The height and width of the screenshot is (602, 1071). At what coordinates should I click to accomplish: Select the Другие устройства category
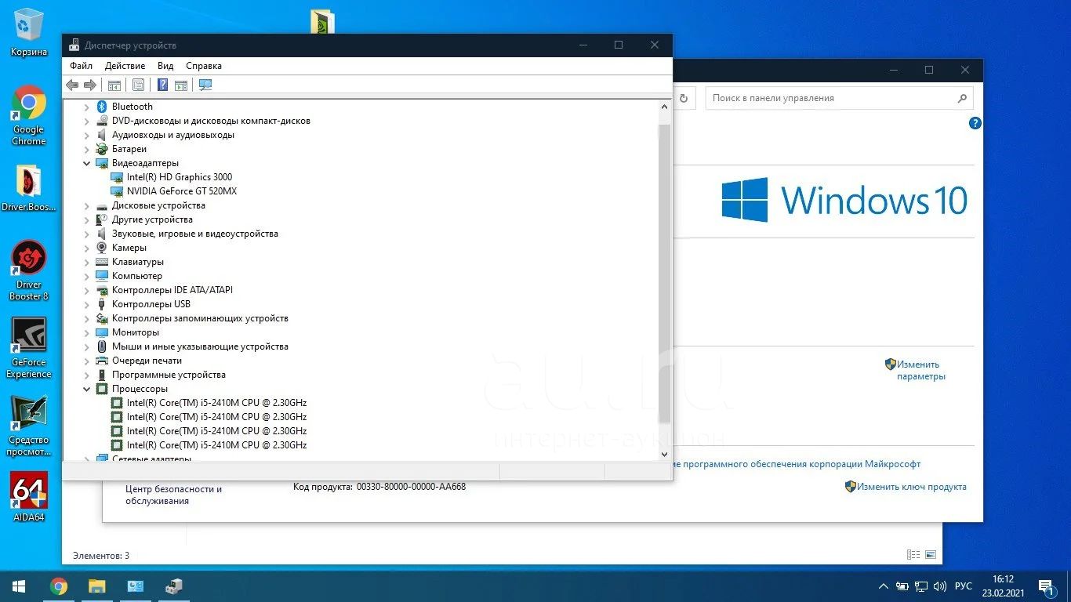pyautogui.click(x=152, y=219)
